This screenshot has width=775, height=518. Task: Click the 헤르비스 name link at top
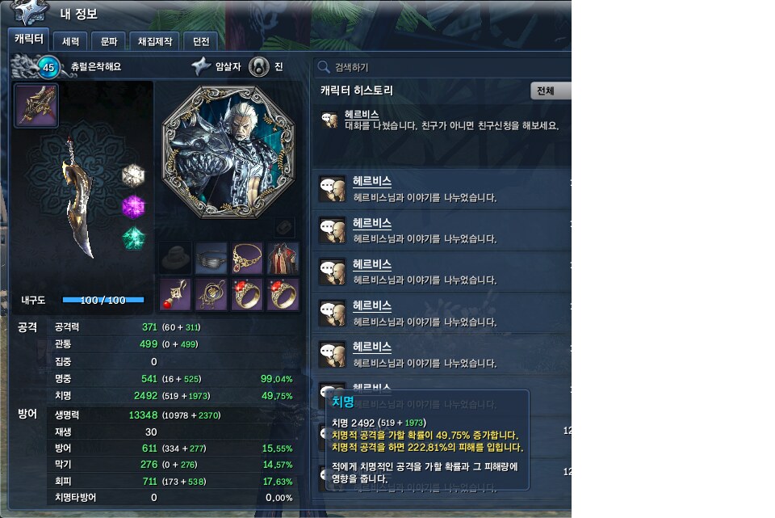pos(362,114)
